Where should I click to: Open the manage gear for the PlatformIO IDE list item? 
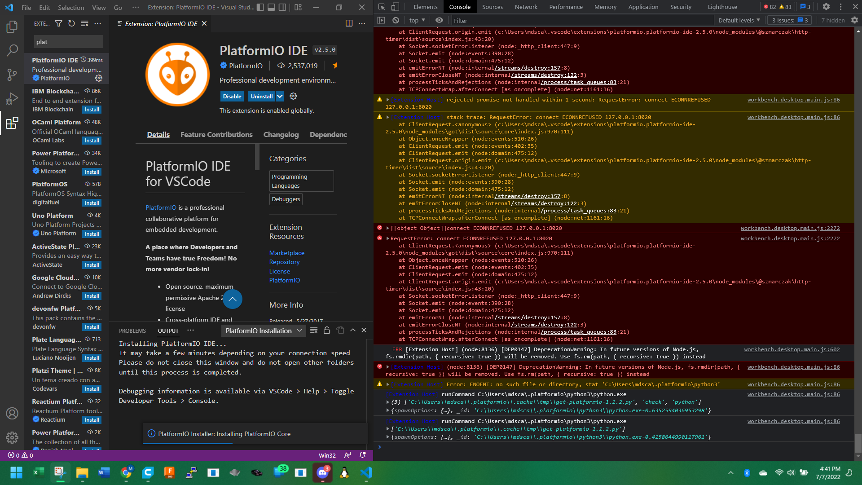pyautogui.click(x=99, y=78)
